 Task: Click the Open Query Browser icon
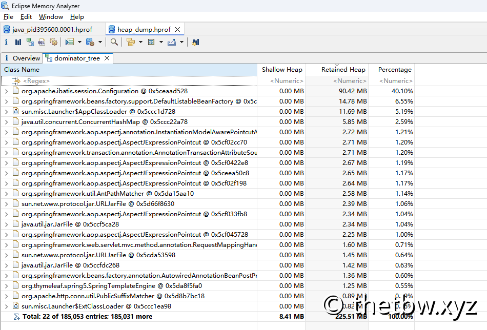(90, 42)
